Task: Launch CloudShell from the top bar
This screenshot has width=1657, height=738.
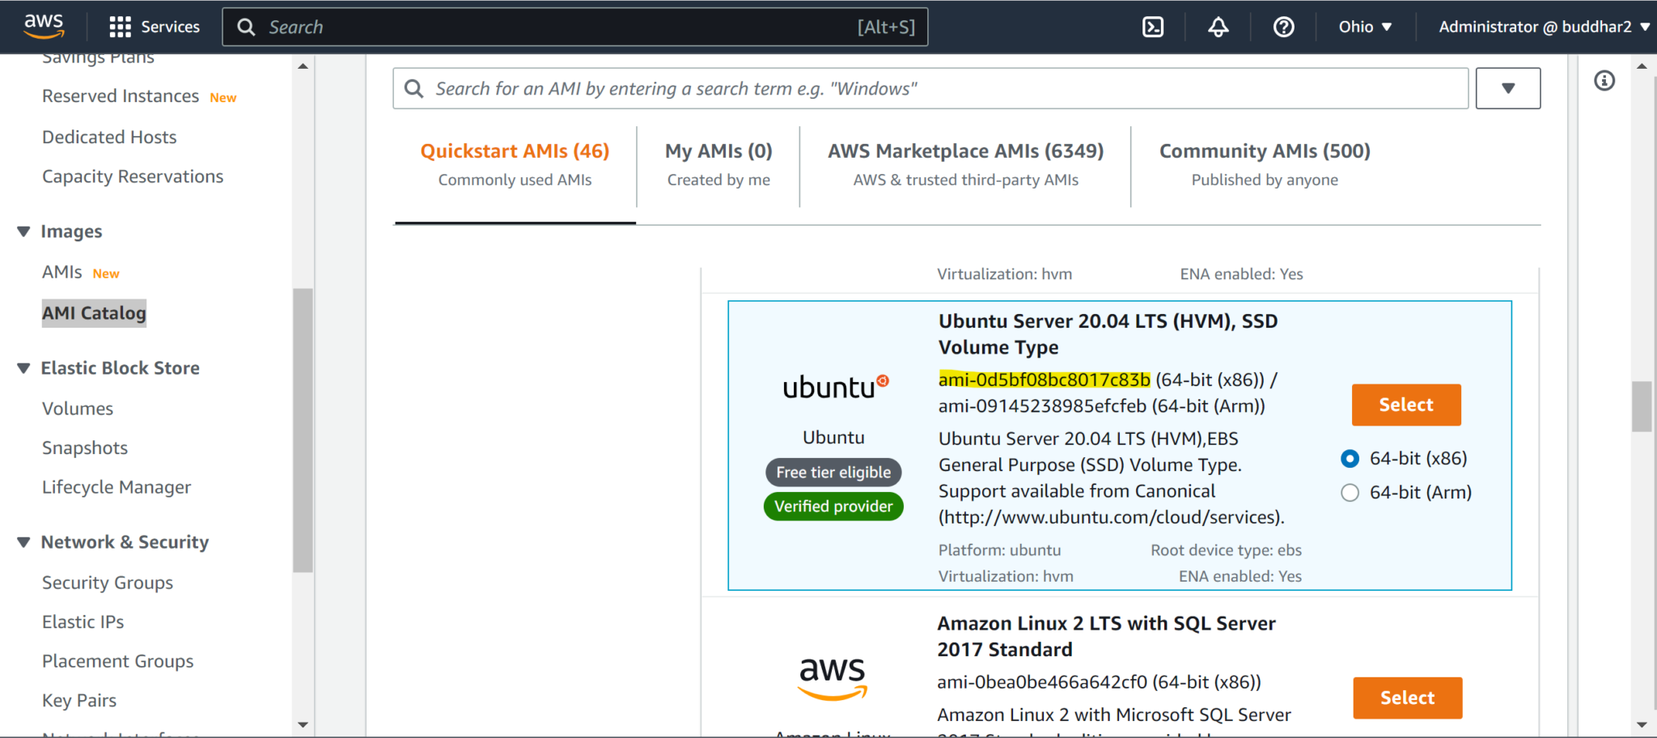Action: (x=1152, y=26)
